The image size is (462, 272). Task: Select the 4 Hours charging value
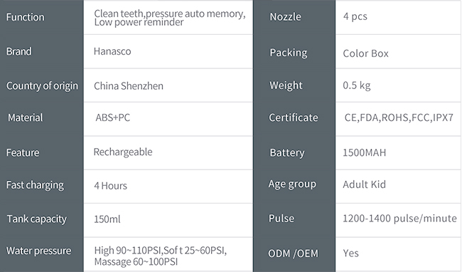(x=110, y=186)
